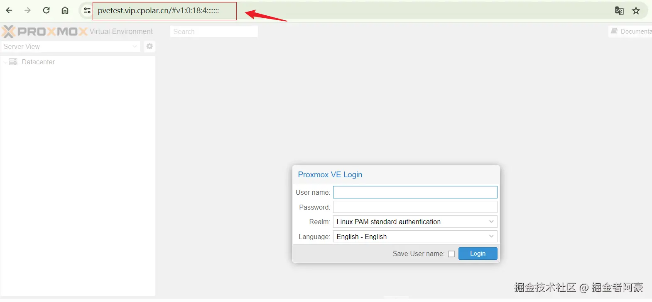This screenshot has width=652, height=302.
Task: Collapse the Datacenter tree expander arrow
Action: (x=5, y=62)
